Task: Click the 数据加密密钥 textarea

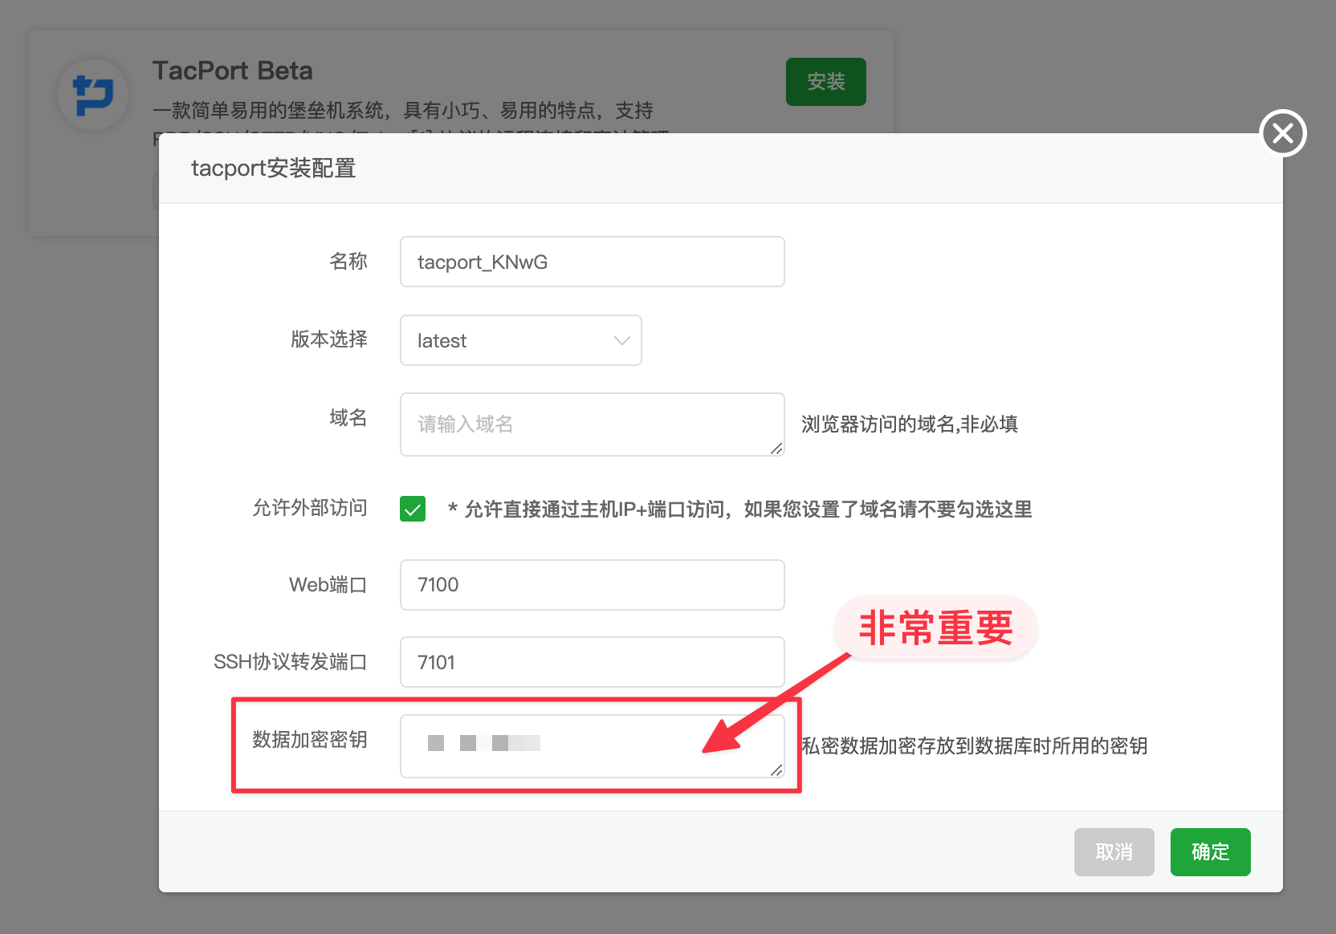Action: click(593, 746)
